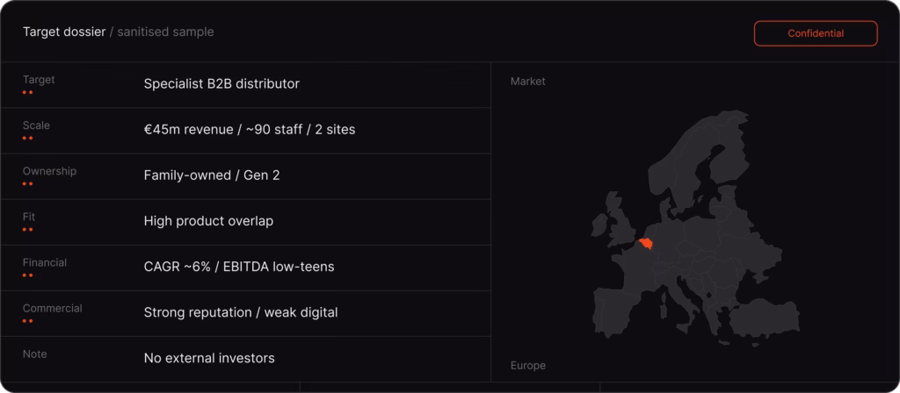Select the sanitised sample breadcrumb text
Screen dimensions: 900x393
[x=165, y=32]
